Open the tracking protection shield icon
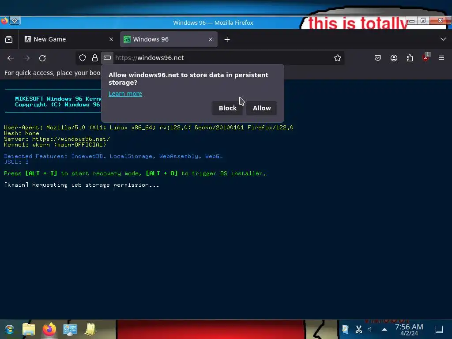This screenshot has width=452, height=339. [x=83, y=58]
